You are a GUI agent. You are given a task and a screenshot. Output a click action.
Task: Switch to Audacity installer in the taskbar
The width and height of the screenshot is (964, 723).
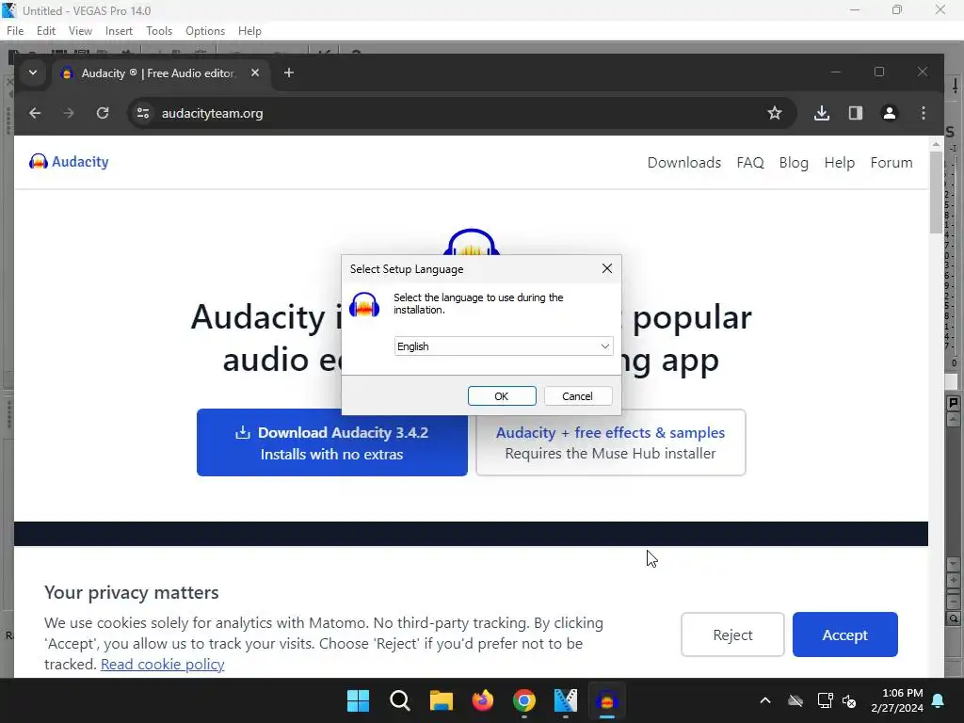pyautogui.click(x=607, y=700)
